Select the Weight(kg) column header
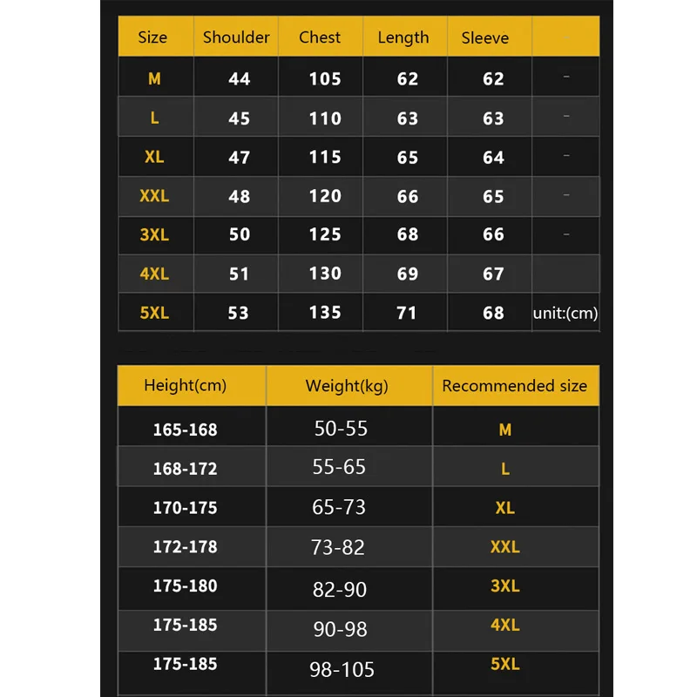The width and height of the screenshot is (697, 697). tap(347, 386)
